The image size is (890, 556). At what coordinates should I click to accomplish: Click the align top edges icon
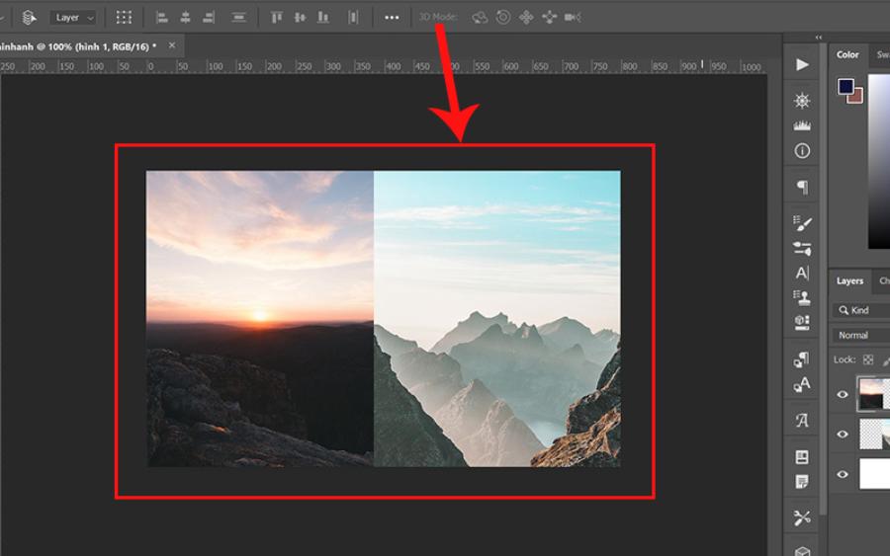[x=277, y=18]
